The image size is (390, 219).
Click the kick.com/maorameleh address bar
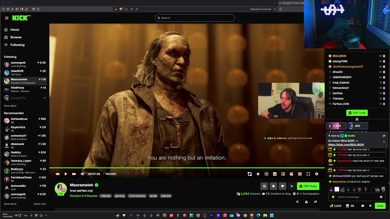tap(261, 9)
